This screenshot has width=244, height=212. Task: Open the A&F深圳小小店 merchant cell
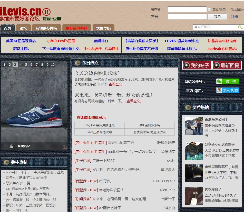150,125
